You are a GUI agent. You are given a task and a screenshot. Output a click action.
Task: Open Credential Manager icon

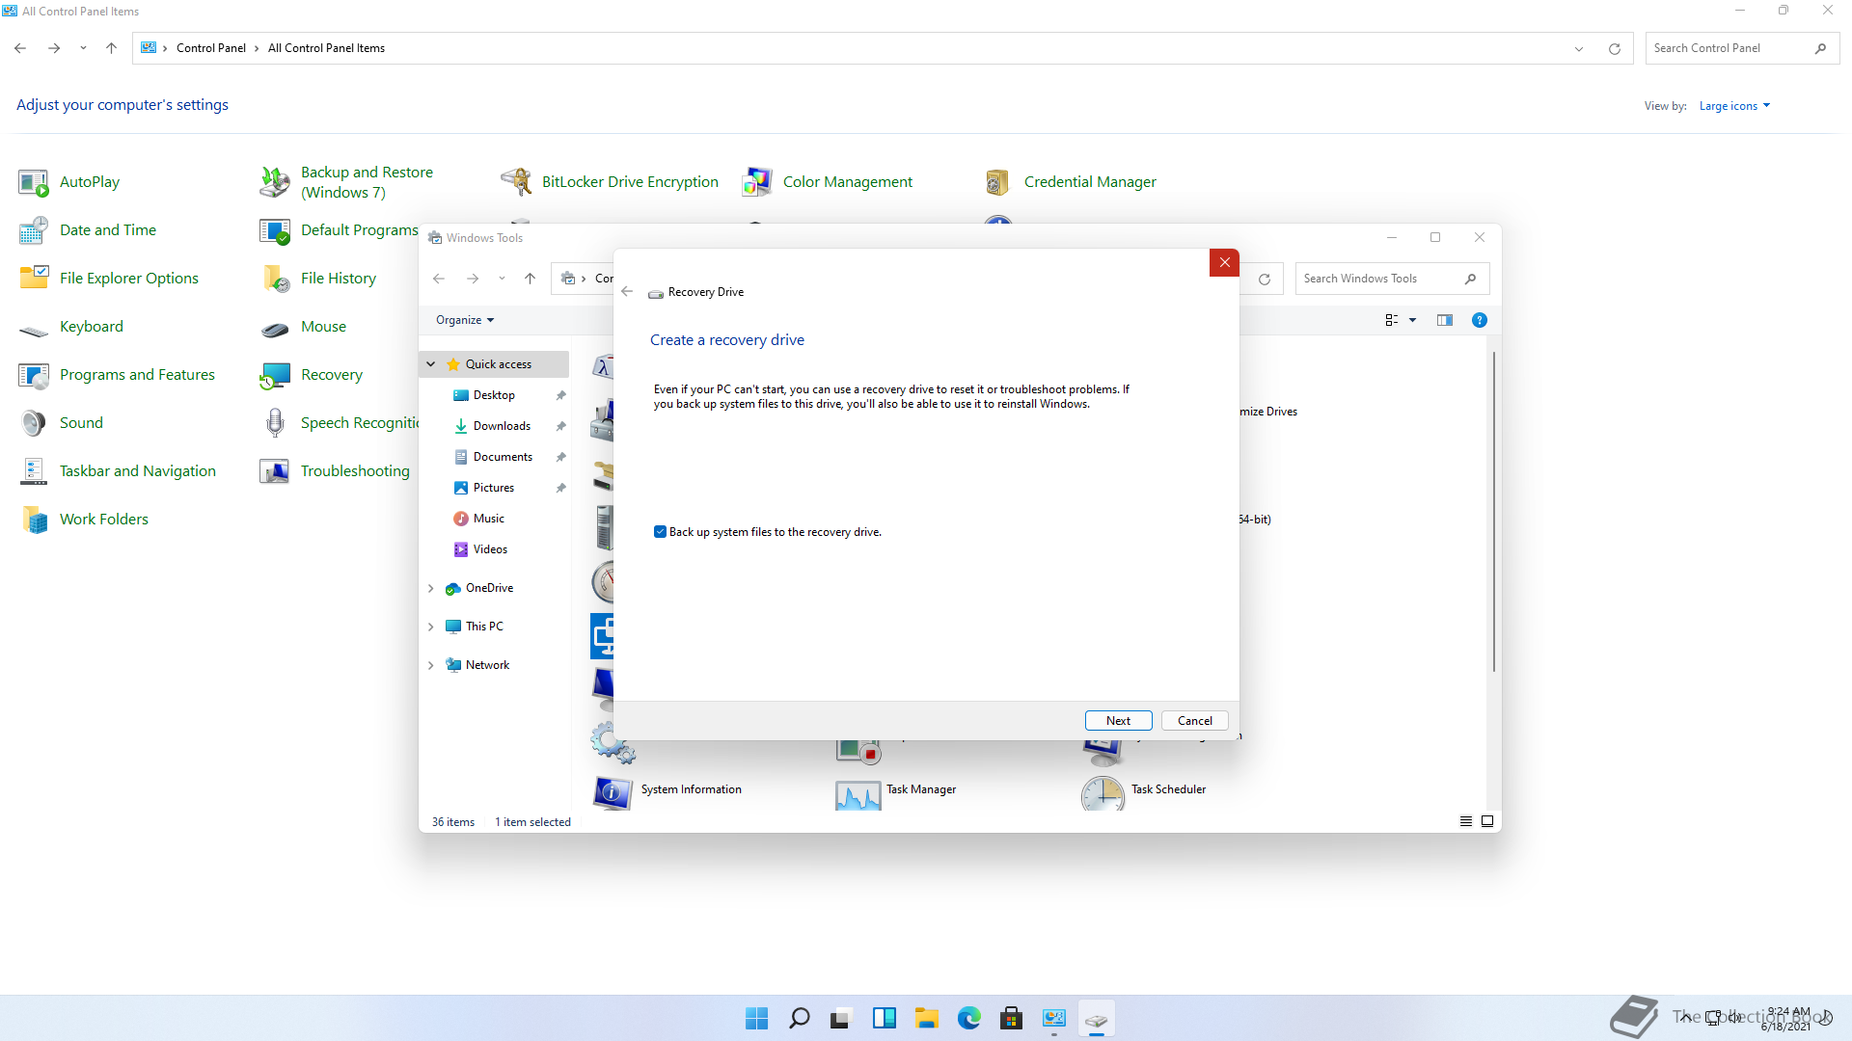pyautogui.click(x=997, y=181)
